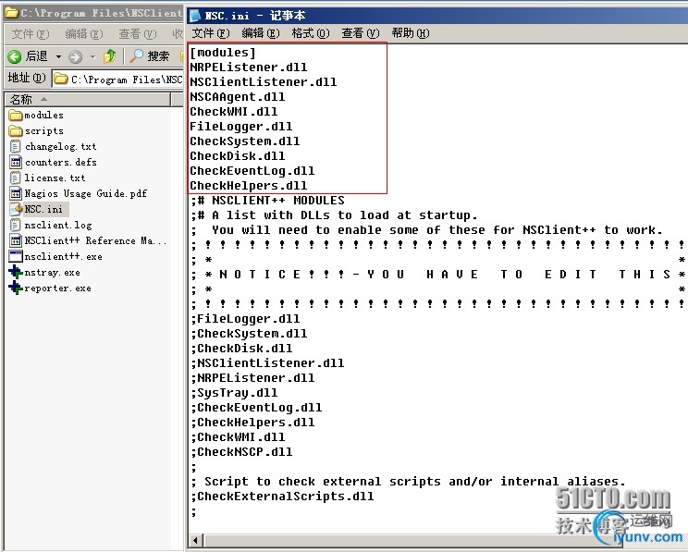Open Search in the Explorer toolbar
Viewport: 688px width, 552px height.
(x=149, y=56)
